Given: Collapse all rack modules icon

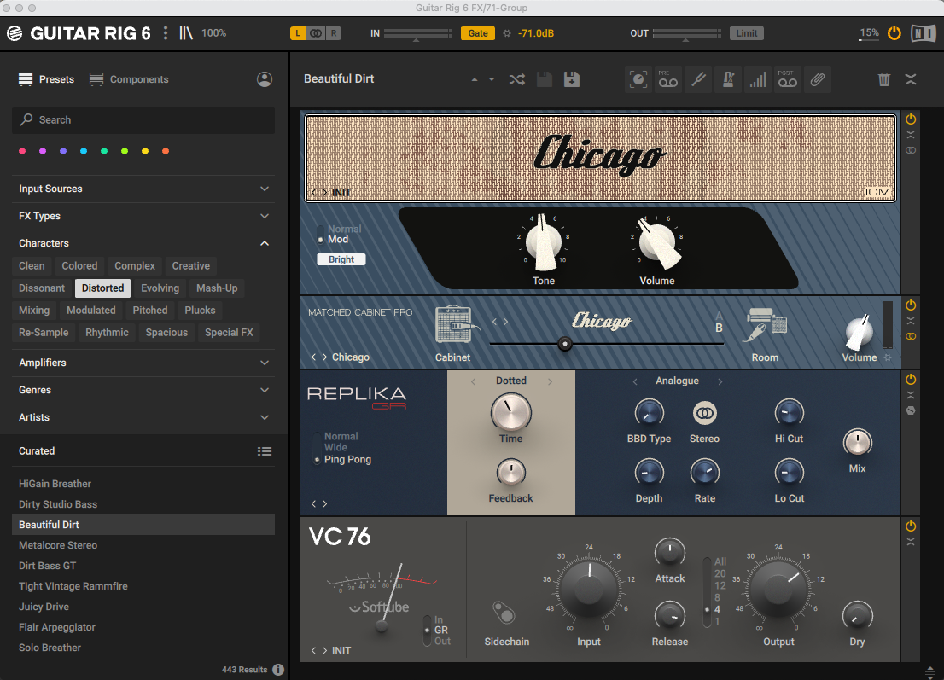Looking at the screenshot, I should coord(910,79).
